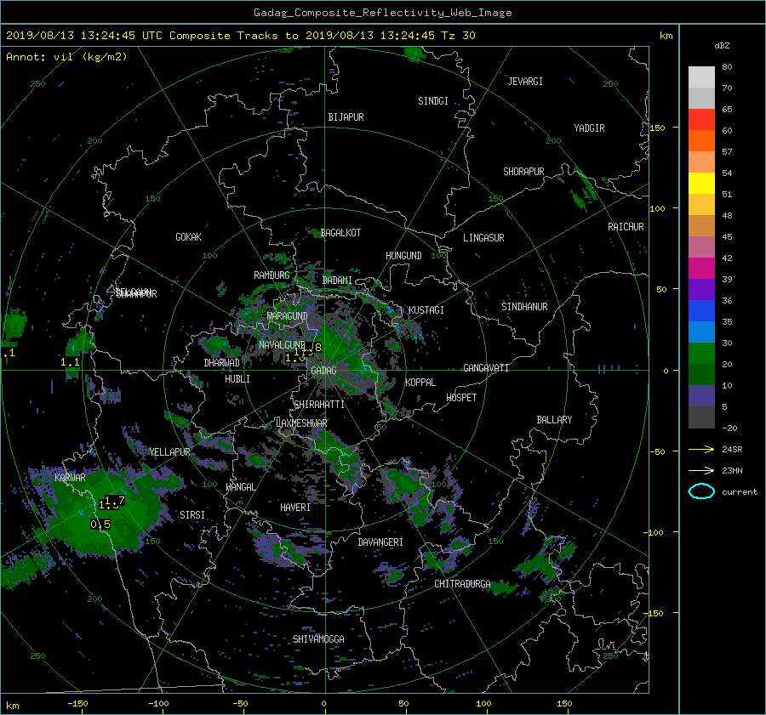This screenshot has height=715, width=766.
Task: Click the SHIVAMOGGA city label
Action: pyautogui.click(x=318, y=639)
